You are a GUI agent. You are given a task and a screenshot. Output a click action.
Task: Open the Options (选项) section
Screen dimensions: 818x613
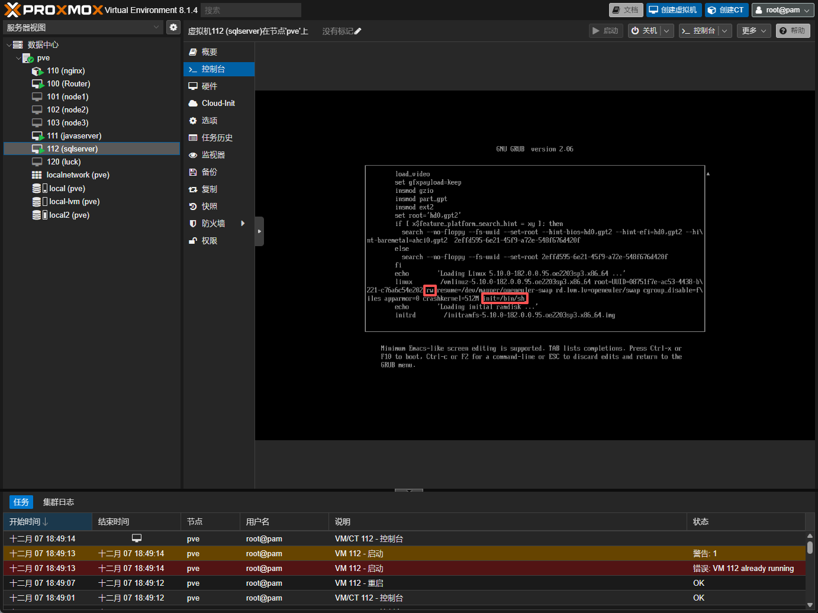click(x=219, y=121)
